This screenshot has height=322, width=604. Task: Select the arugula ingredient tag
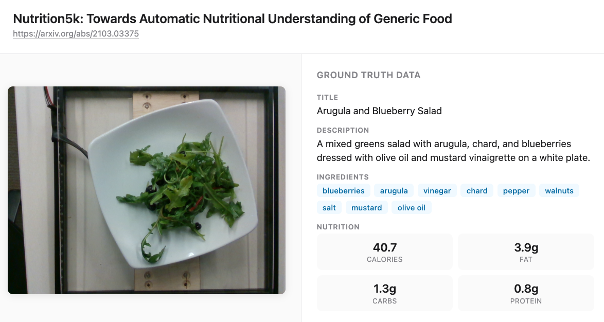[394, 191]
